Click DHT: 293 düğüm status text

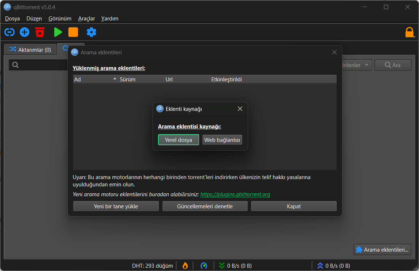click(152, 266)
